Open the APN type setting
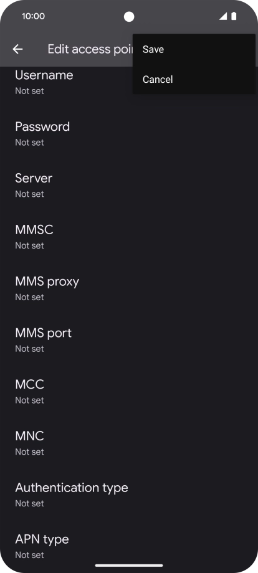Screen dimensions: 258x573 pyautogui.click(x=129, y=546)
